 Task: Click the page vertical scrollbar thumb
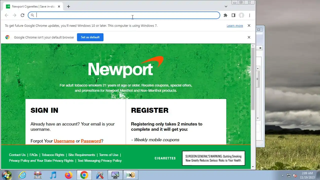pos(253,79)
